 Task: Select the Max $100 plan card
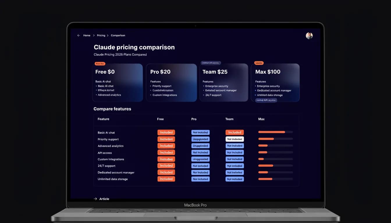point(275,83)
